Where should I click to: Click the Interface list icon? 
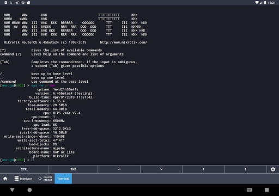tap(16, 179)
